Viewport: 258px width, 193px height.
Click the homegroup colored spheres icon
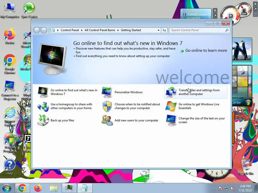coord(43,106)
